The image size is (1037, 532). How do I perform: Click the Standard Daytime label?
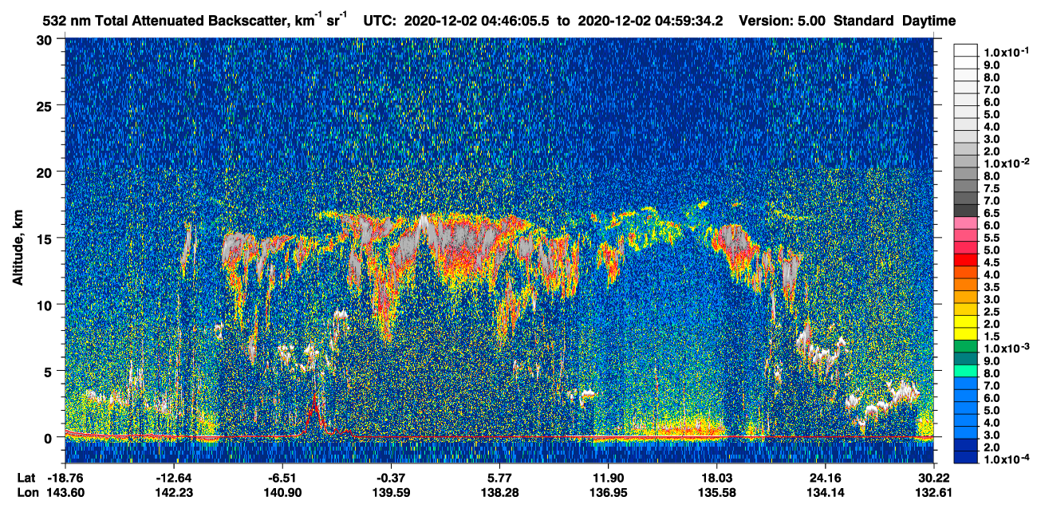click(894, 21)
